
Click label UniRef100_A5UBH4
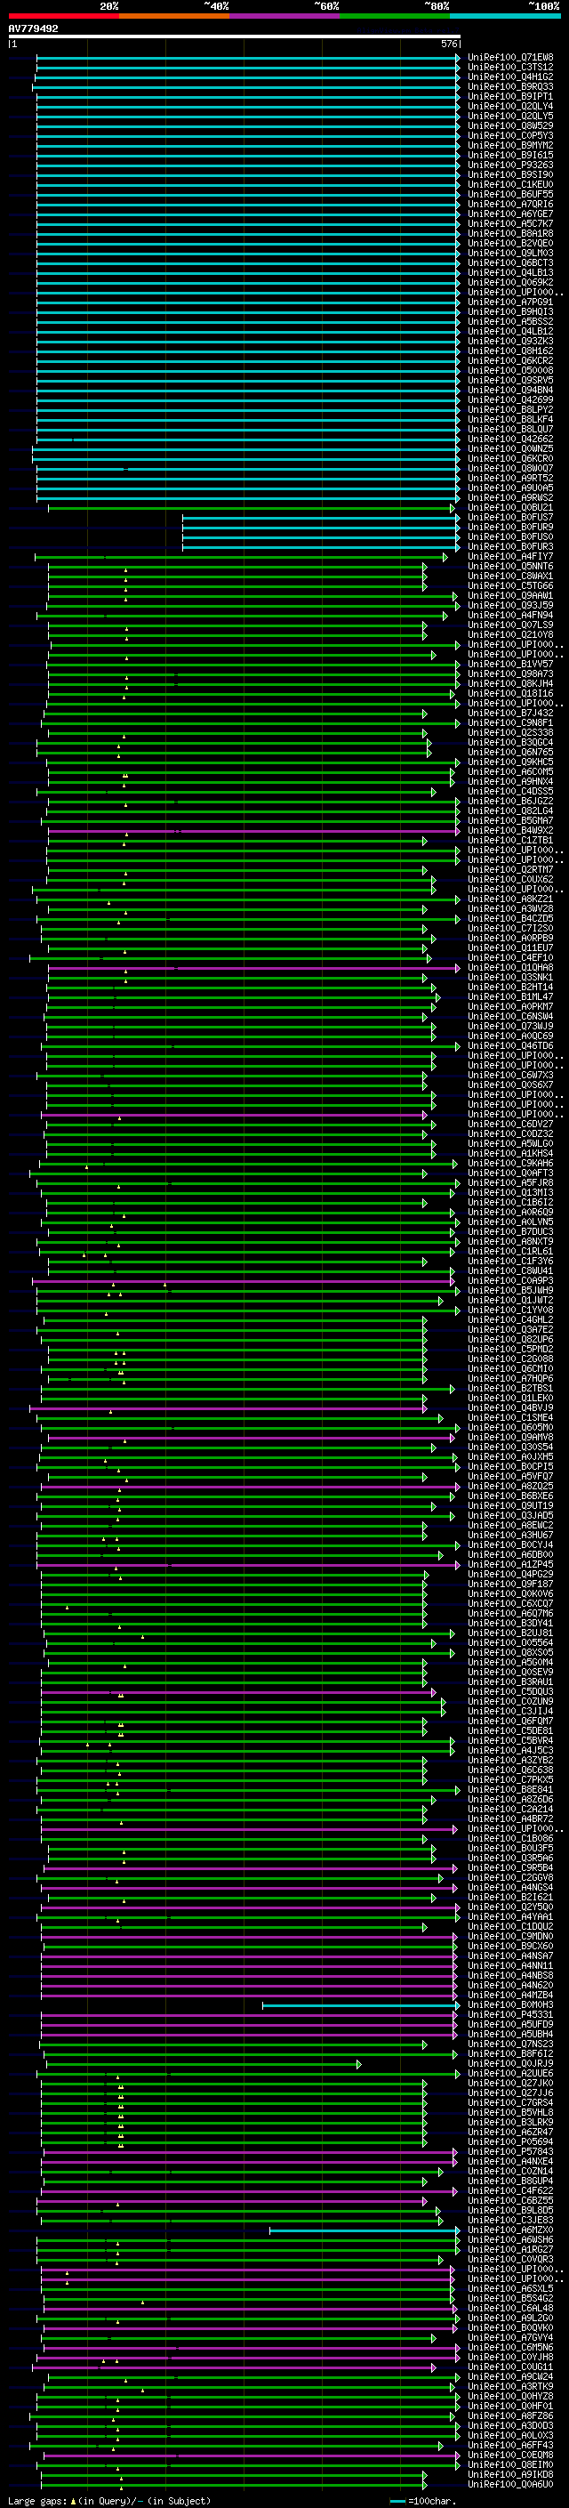[510, 2034]
